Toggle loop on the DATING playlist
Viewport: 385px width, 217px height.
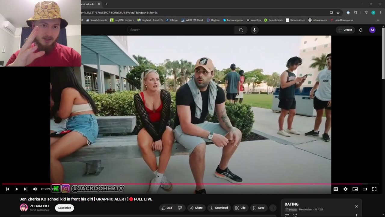pos(287,215)
